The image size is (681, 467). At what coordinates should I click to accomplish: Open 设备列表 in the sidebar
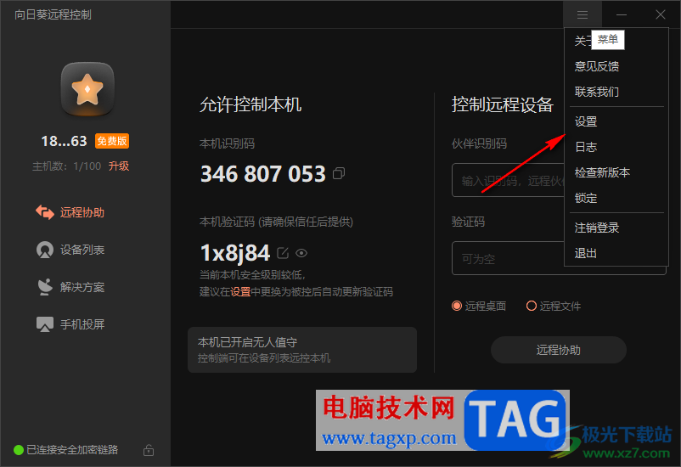click(x=70, y=250)
